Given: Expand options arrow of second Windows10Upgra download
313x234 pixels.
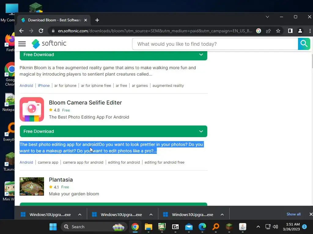Looking at the screenshot, I should coord(151,214).
